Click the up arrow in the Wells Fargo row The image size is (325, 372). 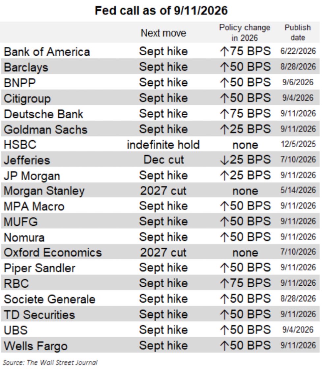pos(224,345)
